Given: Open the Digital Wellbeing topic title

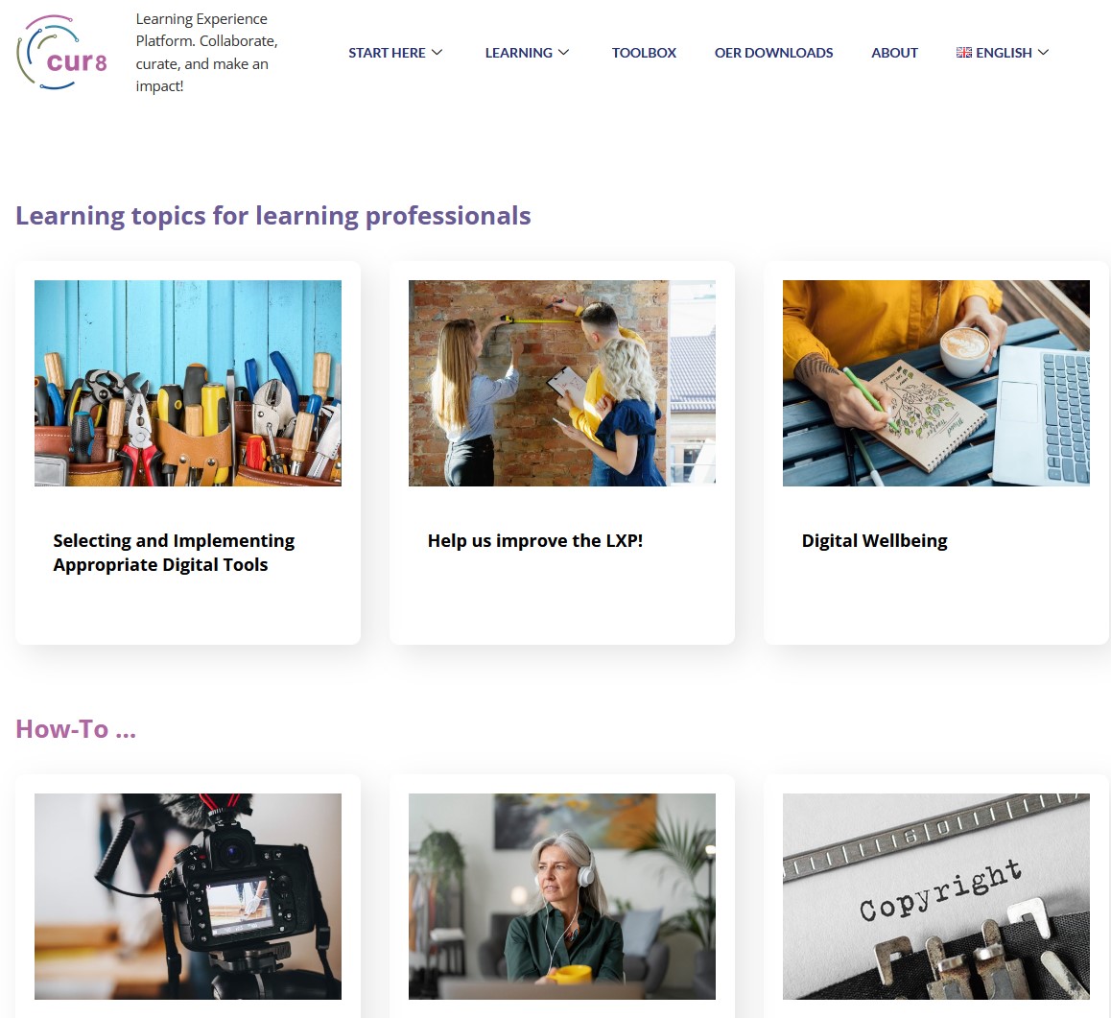Looking at the screenshot, I should [x=874, y=540].
